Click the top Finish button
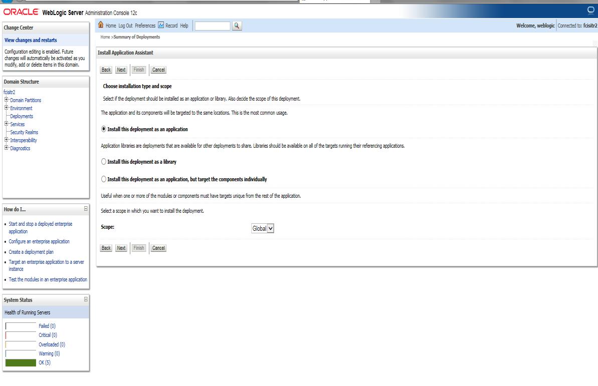This screenshot has height=386, width=598. coord(139,70)
